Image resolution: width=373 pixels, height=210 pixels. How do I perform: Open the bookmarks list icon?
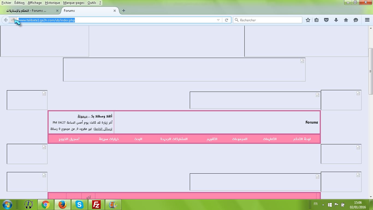click(316, 20)
